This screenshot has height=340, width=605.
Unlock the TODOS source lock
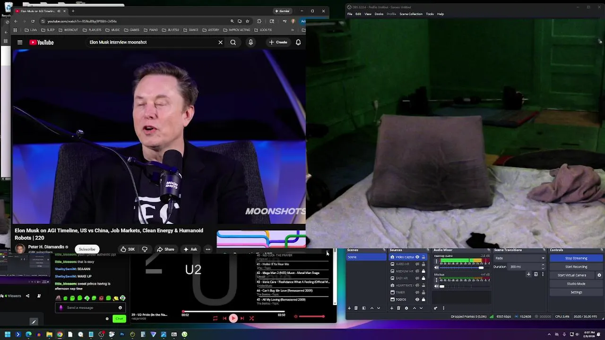click(x=423, y=299)
